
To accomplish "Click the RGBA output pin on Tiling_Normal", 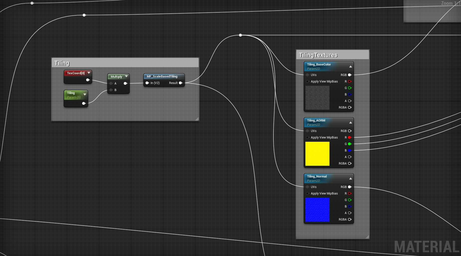I will (x=350, y=219).
